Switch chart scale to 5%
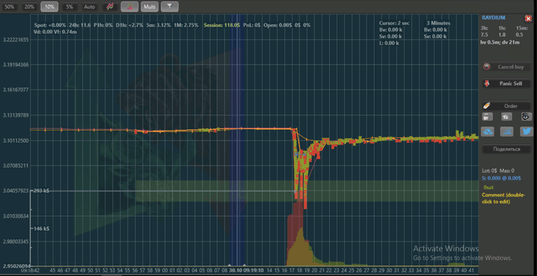The width and height of the screenshot is (537, 276). point(69,6)
